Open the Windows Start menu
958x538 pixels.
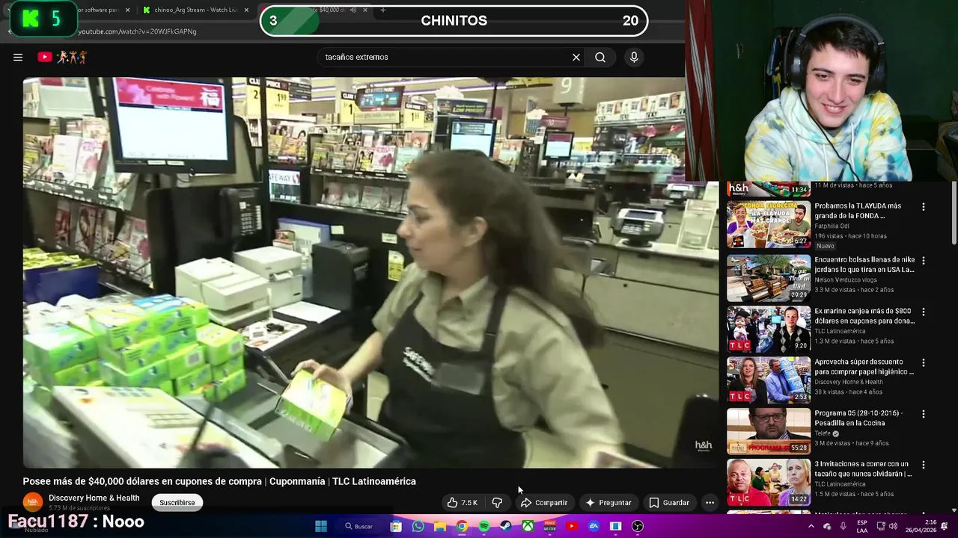pyautogui.click(x=321, y=526)
